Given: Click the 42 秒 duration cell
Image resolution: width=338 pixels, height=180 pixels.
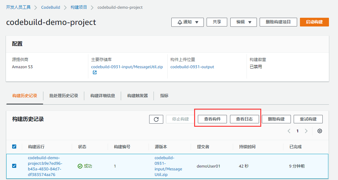Looking at the screenshot, I should click(244, 166).
